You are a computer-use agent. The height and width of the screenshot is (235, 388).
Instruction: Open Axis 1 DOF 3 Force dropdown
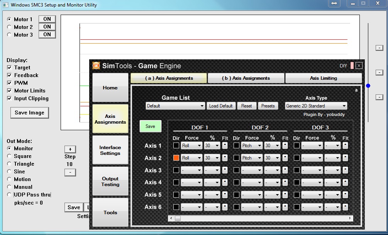[312, 145]
